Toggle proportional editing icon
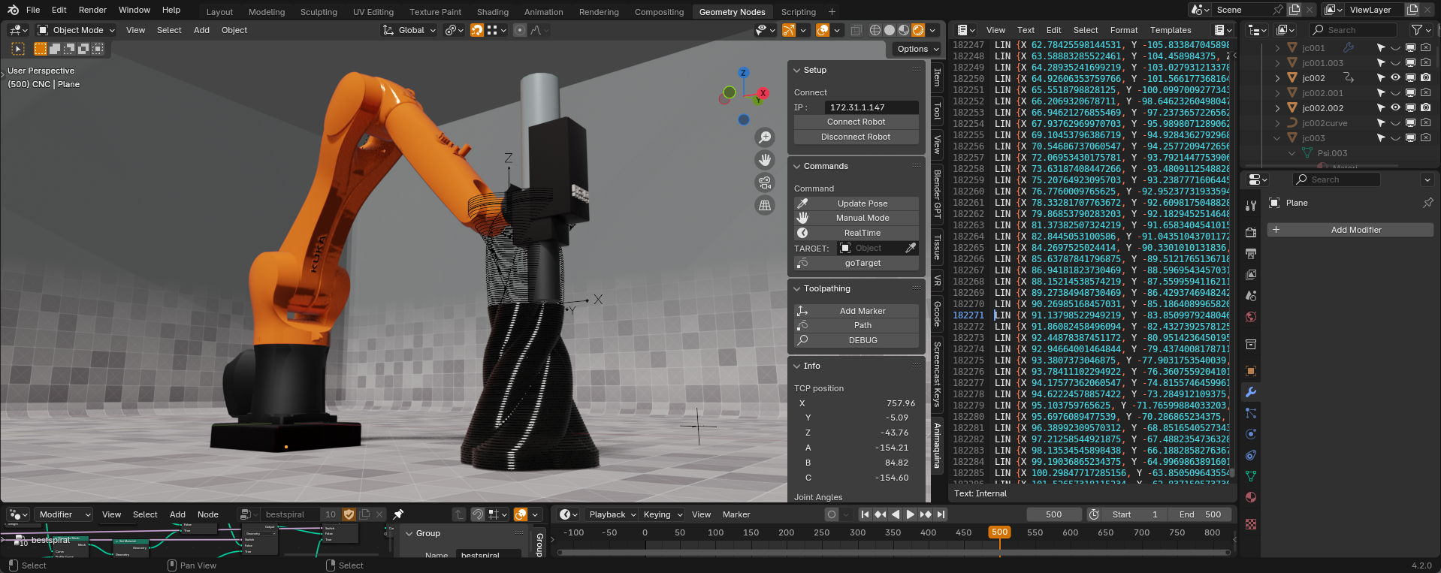 point(520,30)
